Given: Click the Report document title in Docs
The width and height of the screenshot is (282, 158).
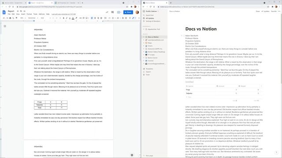Looking at the screenshot, I should coord(11,11).
